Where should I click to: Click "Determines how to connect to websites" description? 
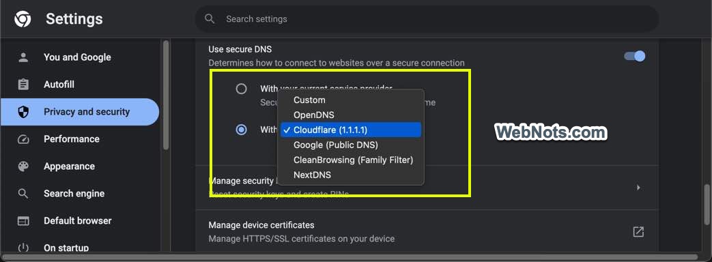[337, 63]
